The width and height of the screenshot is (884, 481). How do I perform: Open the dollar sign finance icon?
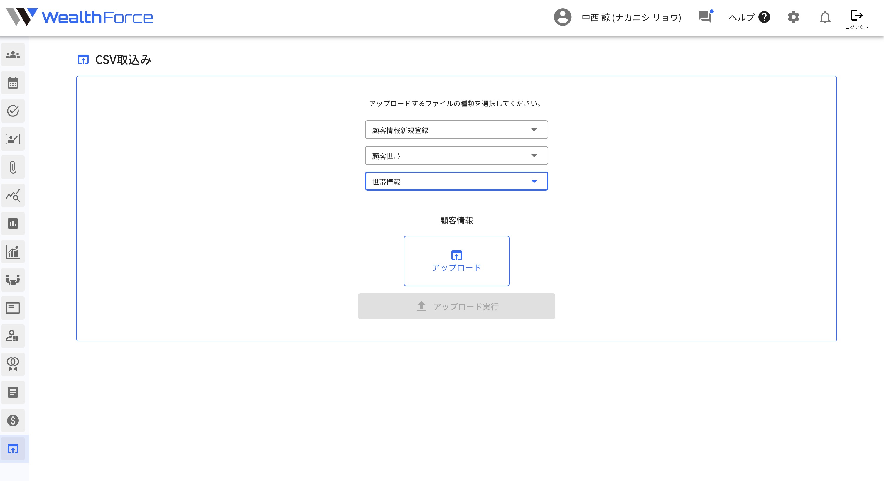[13, 421]
